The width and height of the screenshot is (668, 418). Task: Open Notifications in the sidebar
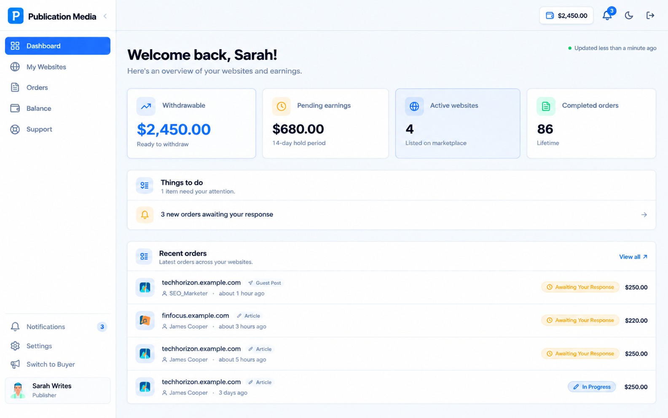coord(58,327)
